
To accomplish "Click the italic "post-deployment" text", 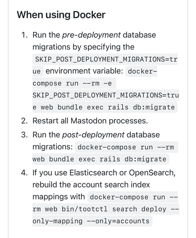I will click(x=93, y=135).
